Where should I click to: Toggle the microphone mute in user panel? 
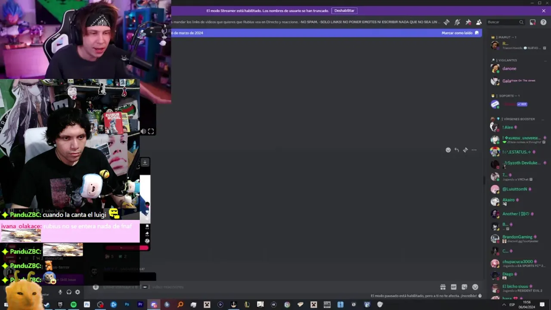click(x=60, y=292)
